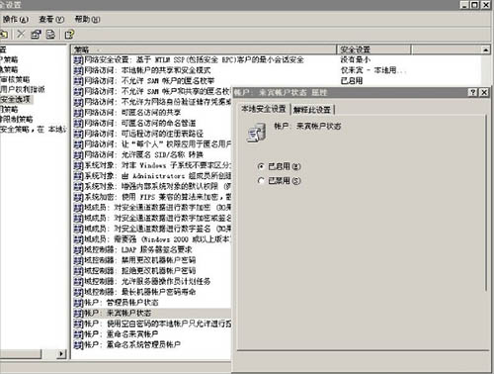
Task: Click icon beside 允许服务器操作员计划任务
Action: (78, 282)
